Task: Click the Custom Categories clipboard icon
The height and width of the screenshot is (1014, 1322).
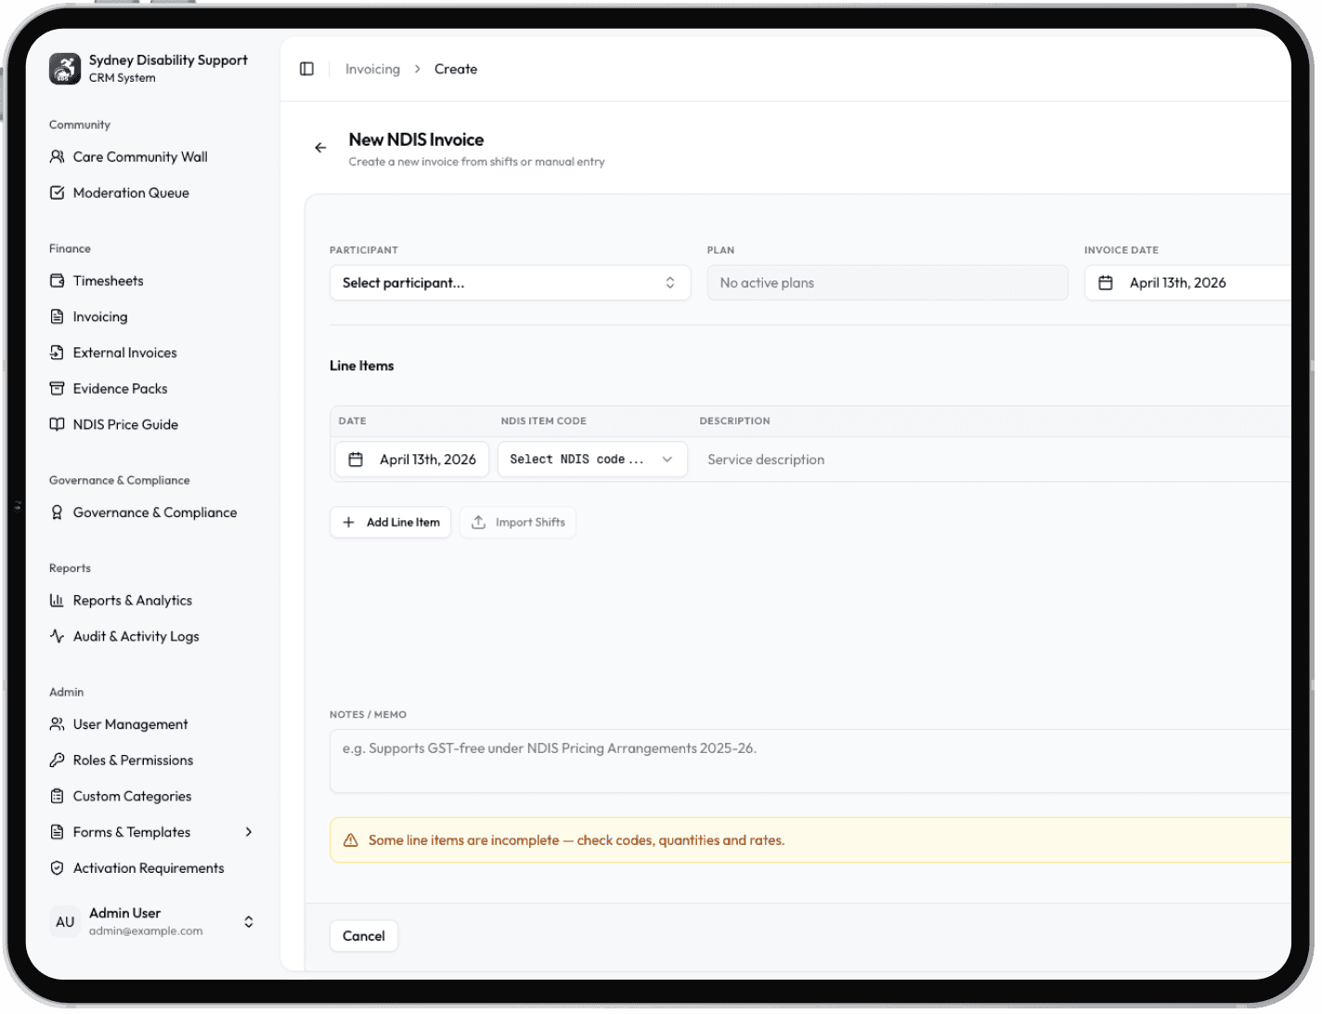Action: [58, 797]
